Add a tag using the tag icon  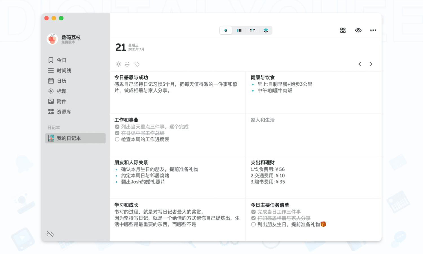tap(137, 64)
